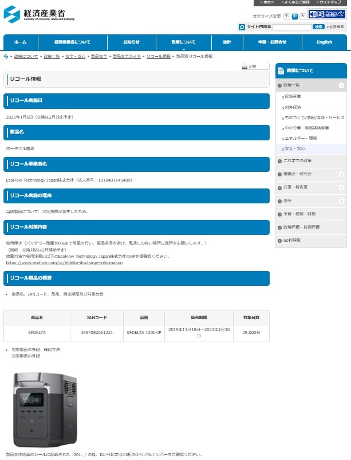The height and width of the screenshot is (460, 351).
Task: Open 安全・安心 in sidebar
Action: click(x=295, y=149)
